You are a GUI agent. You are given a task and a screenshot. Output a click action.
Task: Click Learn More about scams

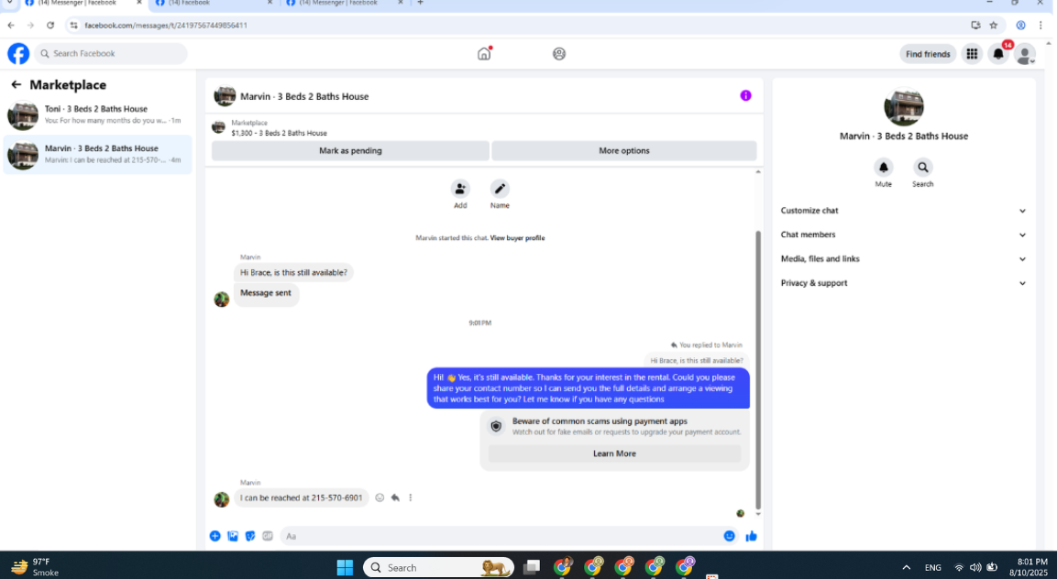[x=614, y=453]
